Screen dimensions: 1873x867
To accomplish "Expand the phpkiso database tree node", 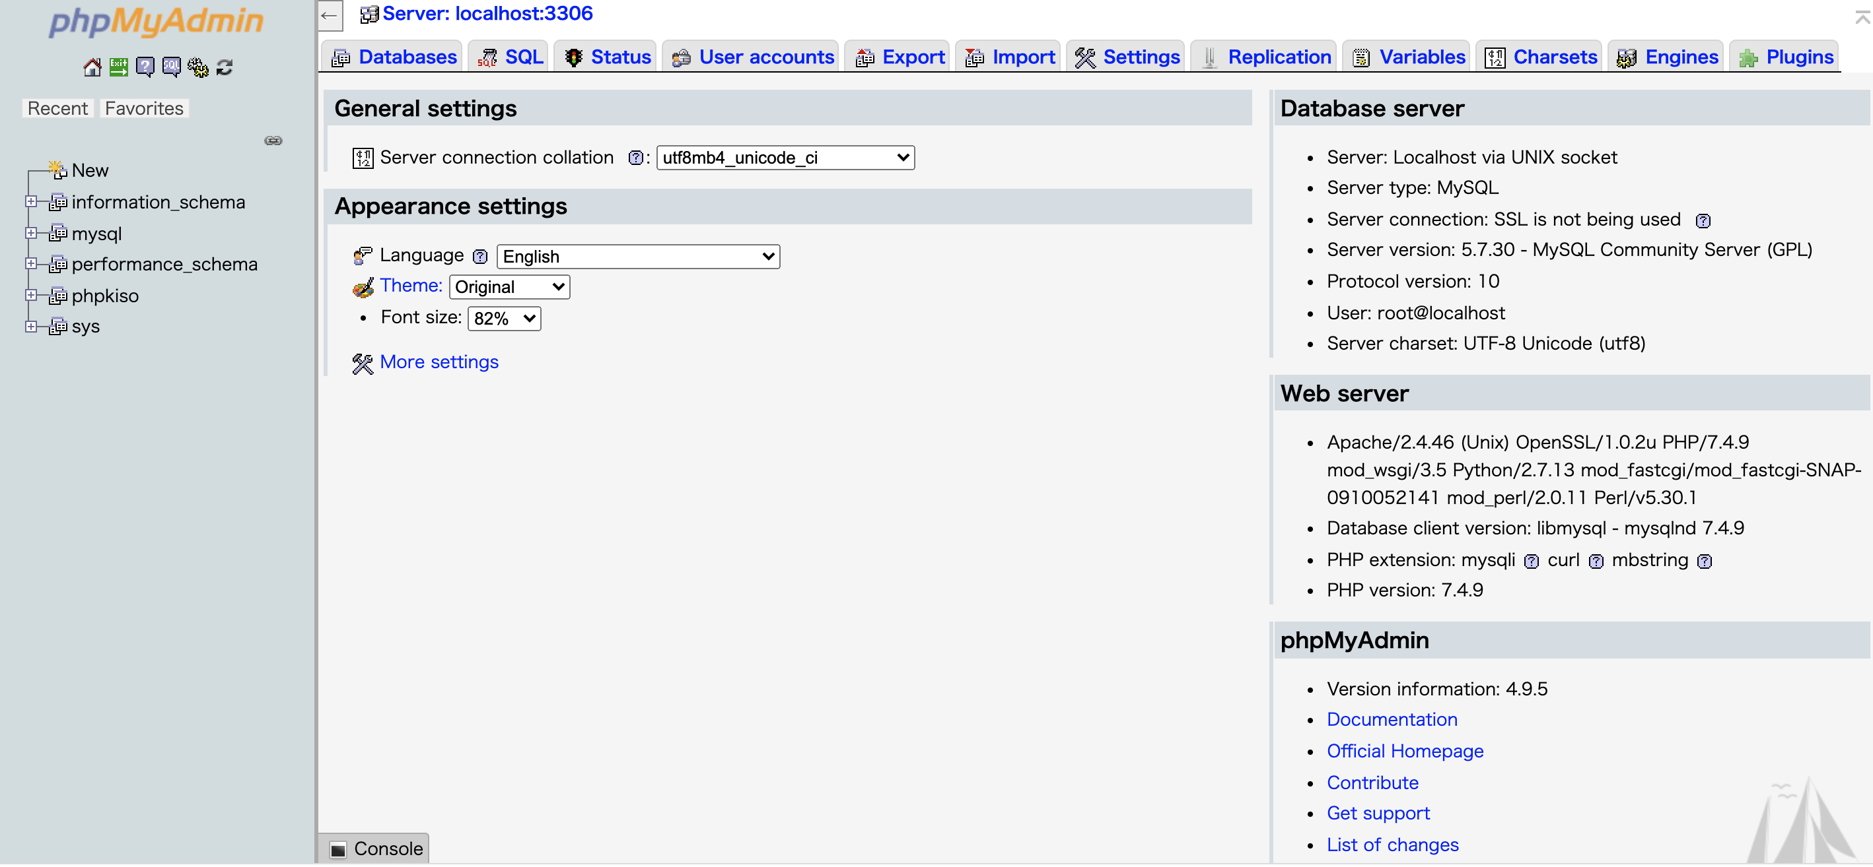I will 31,296.
